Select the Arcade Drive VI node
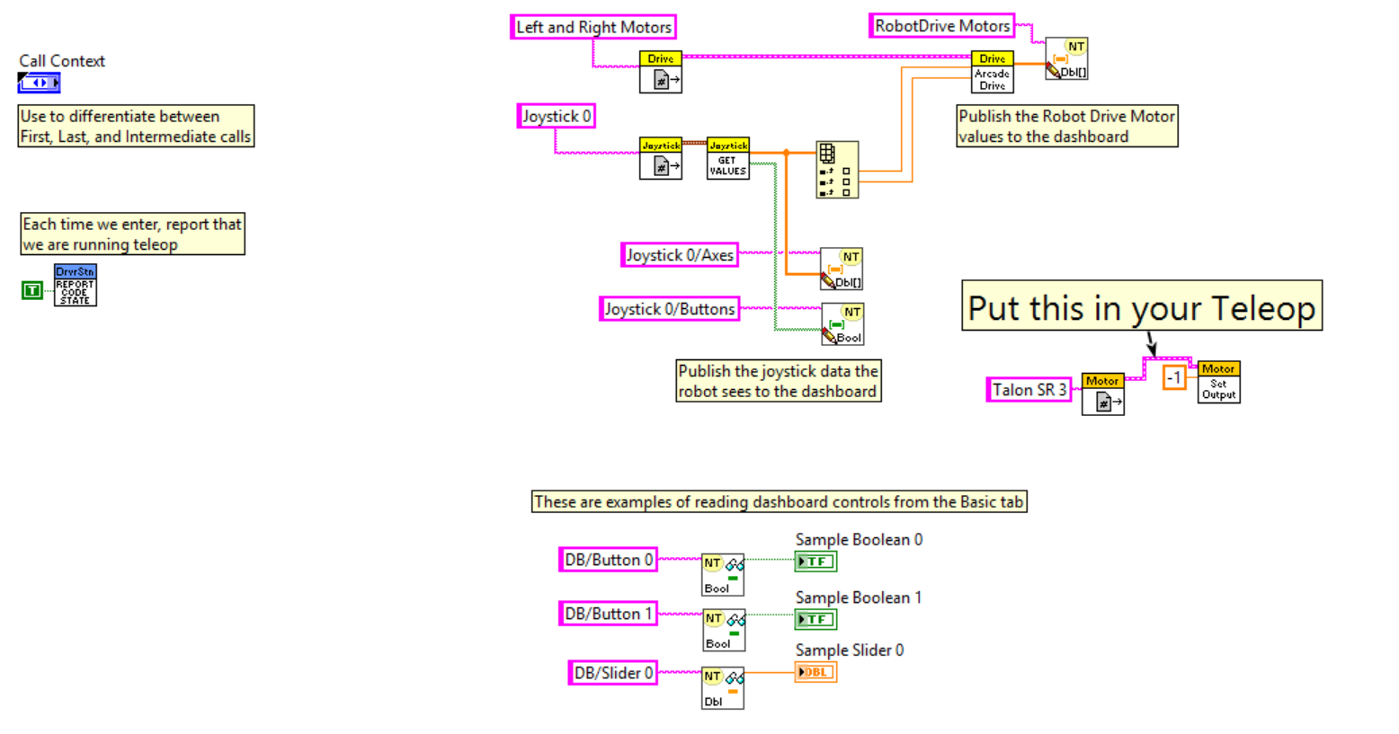This screenshot has height=734, width=1399. [x=993, y=72]
